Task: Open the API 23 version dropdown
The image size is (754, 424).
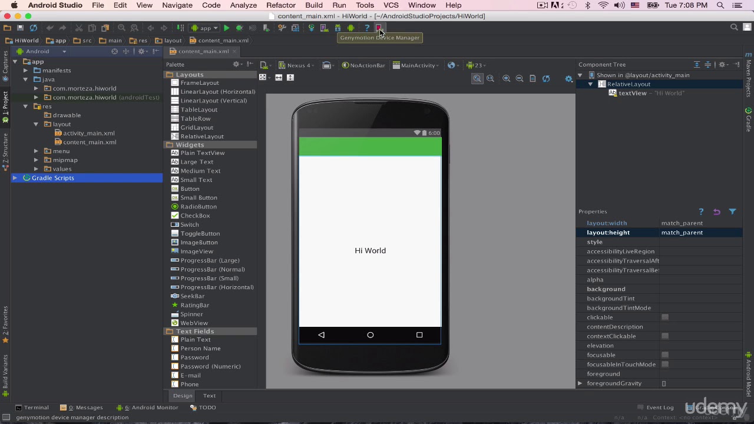Action: pos(476,65)
